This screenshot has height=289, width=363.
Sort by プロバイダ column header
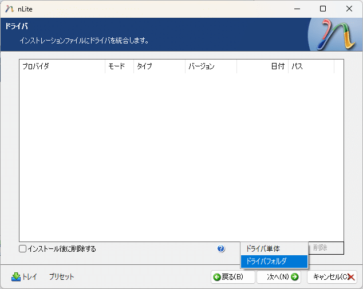coord(62,66)
